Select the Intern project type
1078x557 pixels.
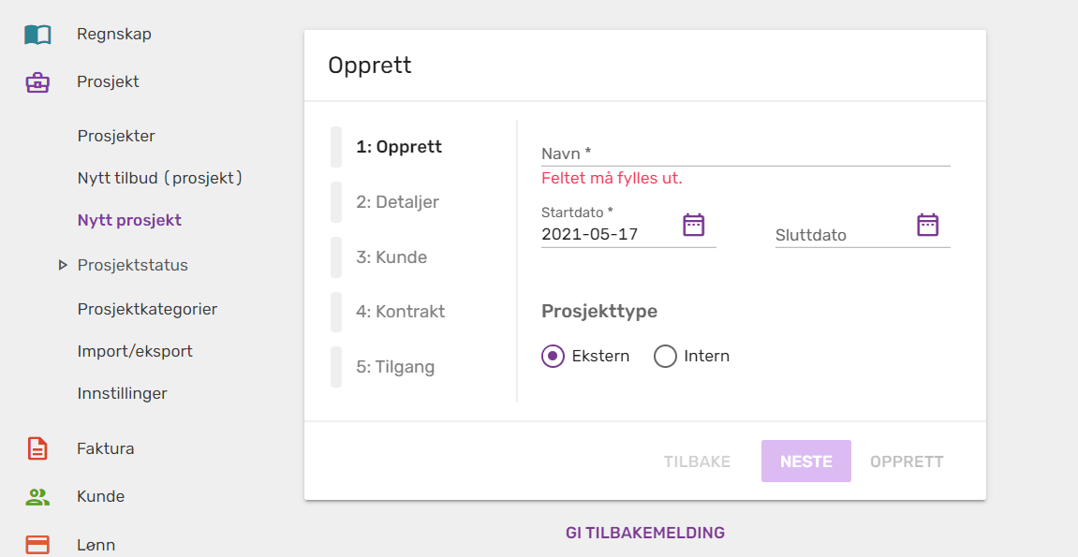tap(665, 357)
